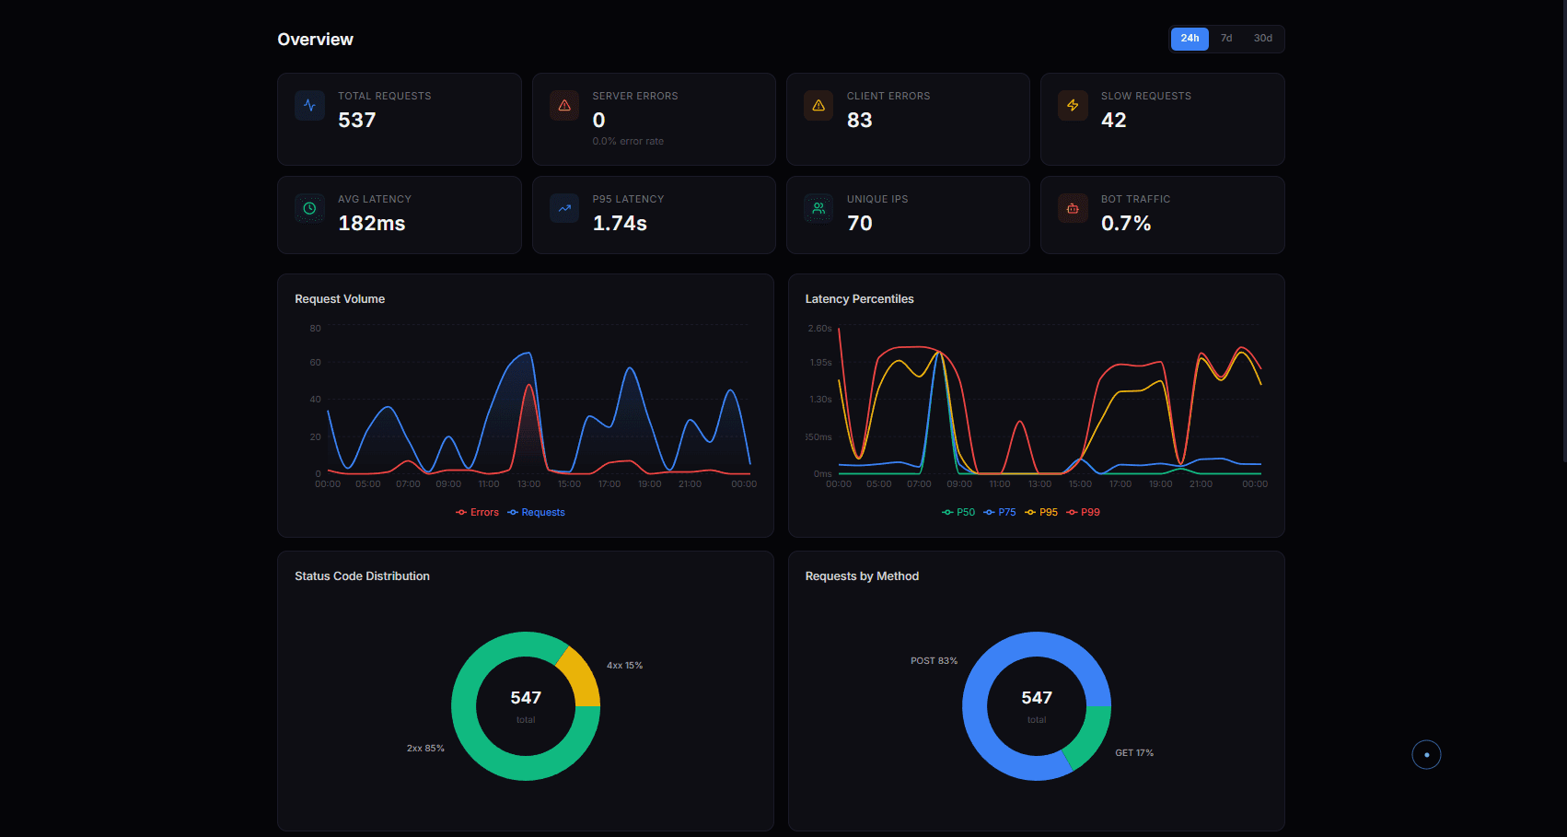
Task: Click the Total Requests pulse icon
Action: coord(309,106)
